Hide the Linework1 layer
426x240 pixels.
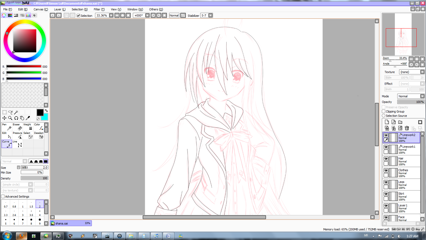tap(386, 147)
